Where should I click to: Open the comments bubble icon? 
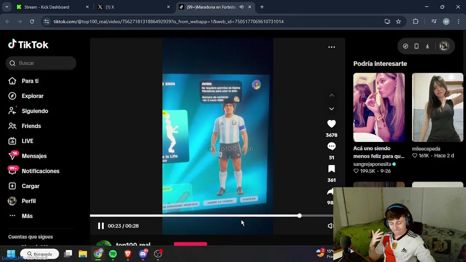[331, 146]
